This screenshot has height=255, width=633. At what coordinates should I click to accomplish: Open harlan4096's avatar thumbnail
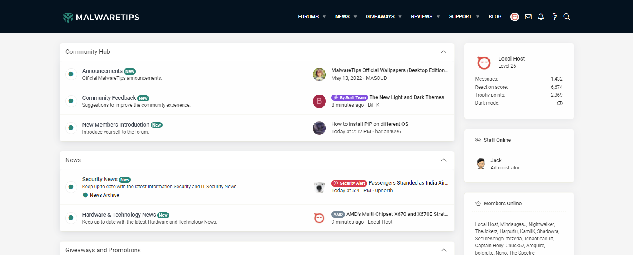319,128
